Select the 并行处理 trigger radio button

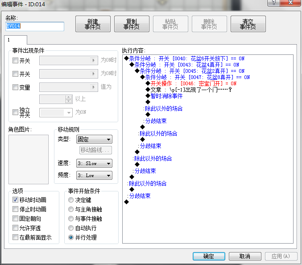pos(71,237)
